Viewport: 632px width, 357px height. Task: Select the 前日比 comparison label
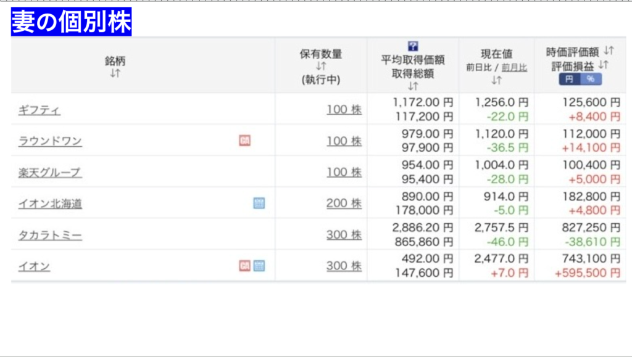click(478, 68)
